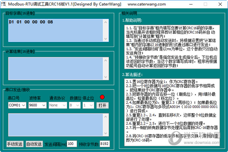Click the 手动发送 manual send button
The width and height of the screenshot is (228, 152).
[15, 144]
